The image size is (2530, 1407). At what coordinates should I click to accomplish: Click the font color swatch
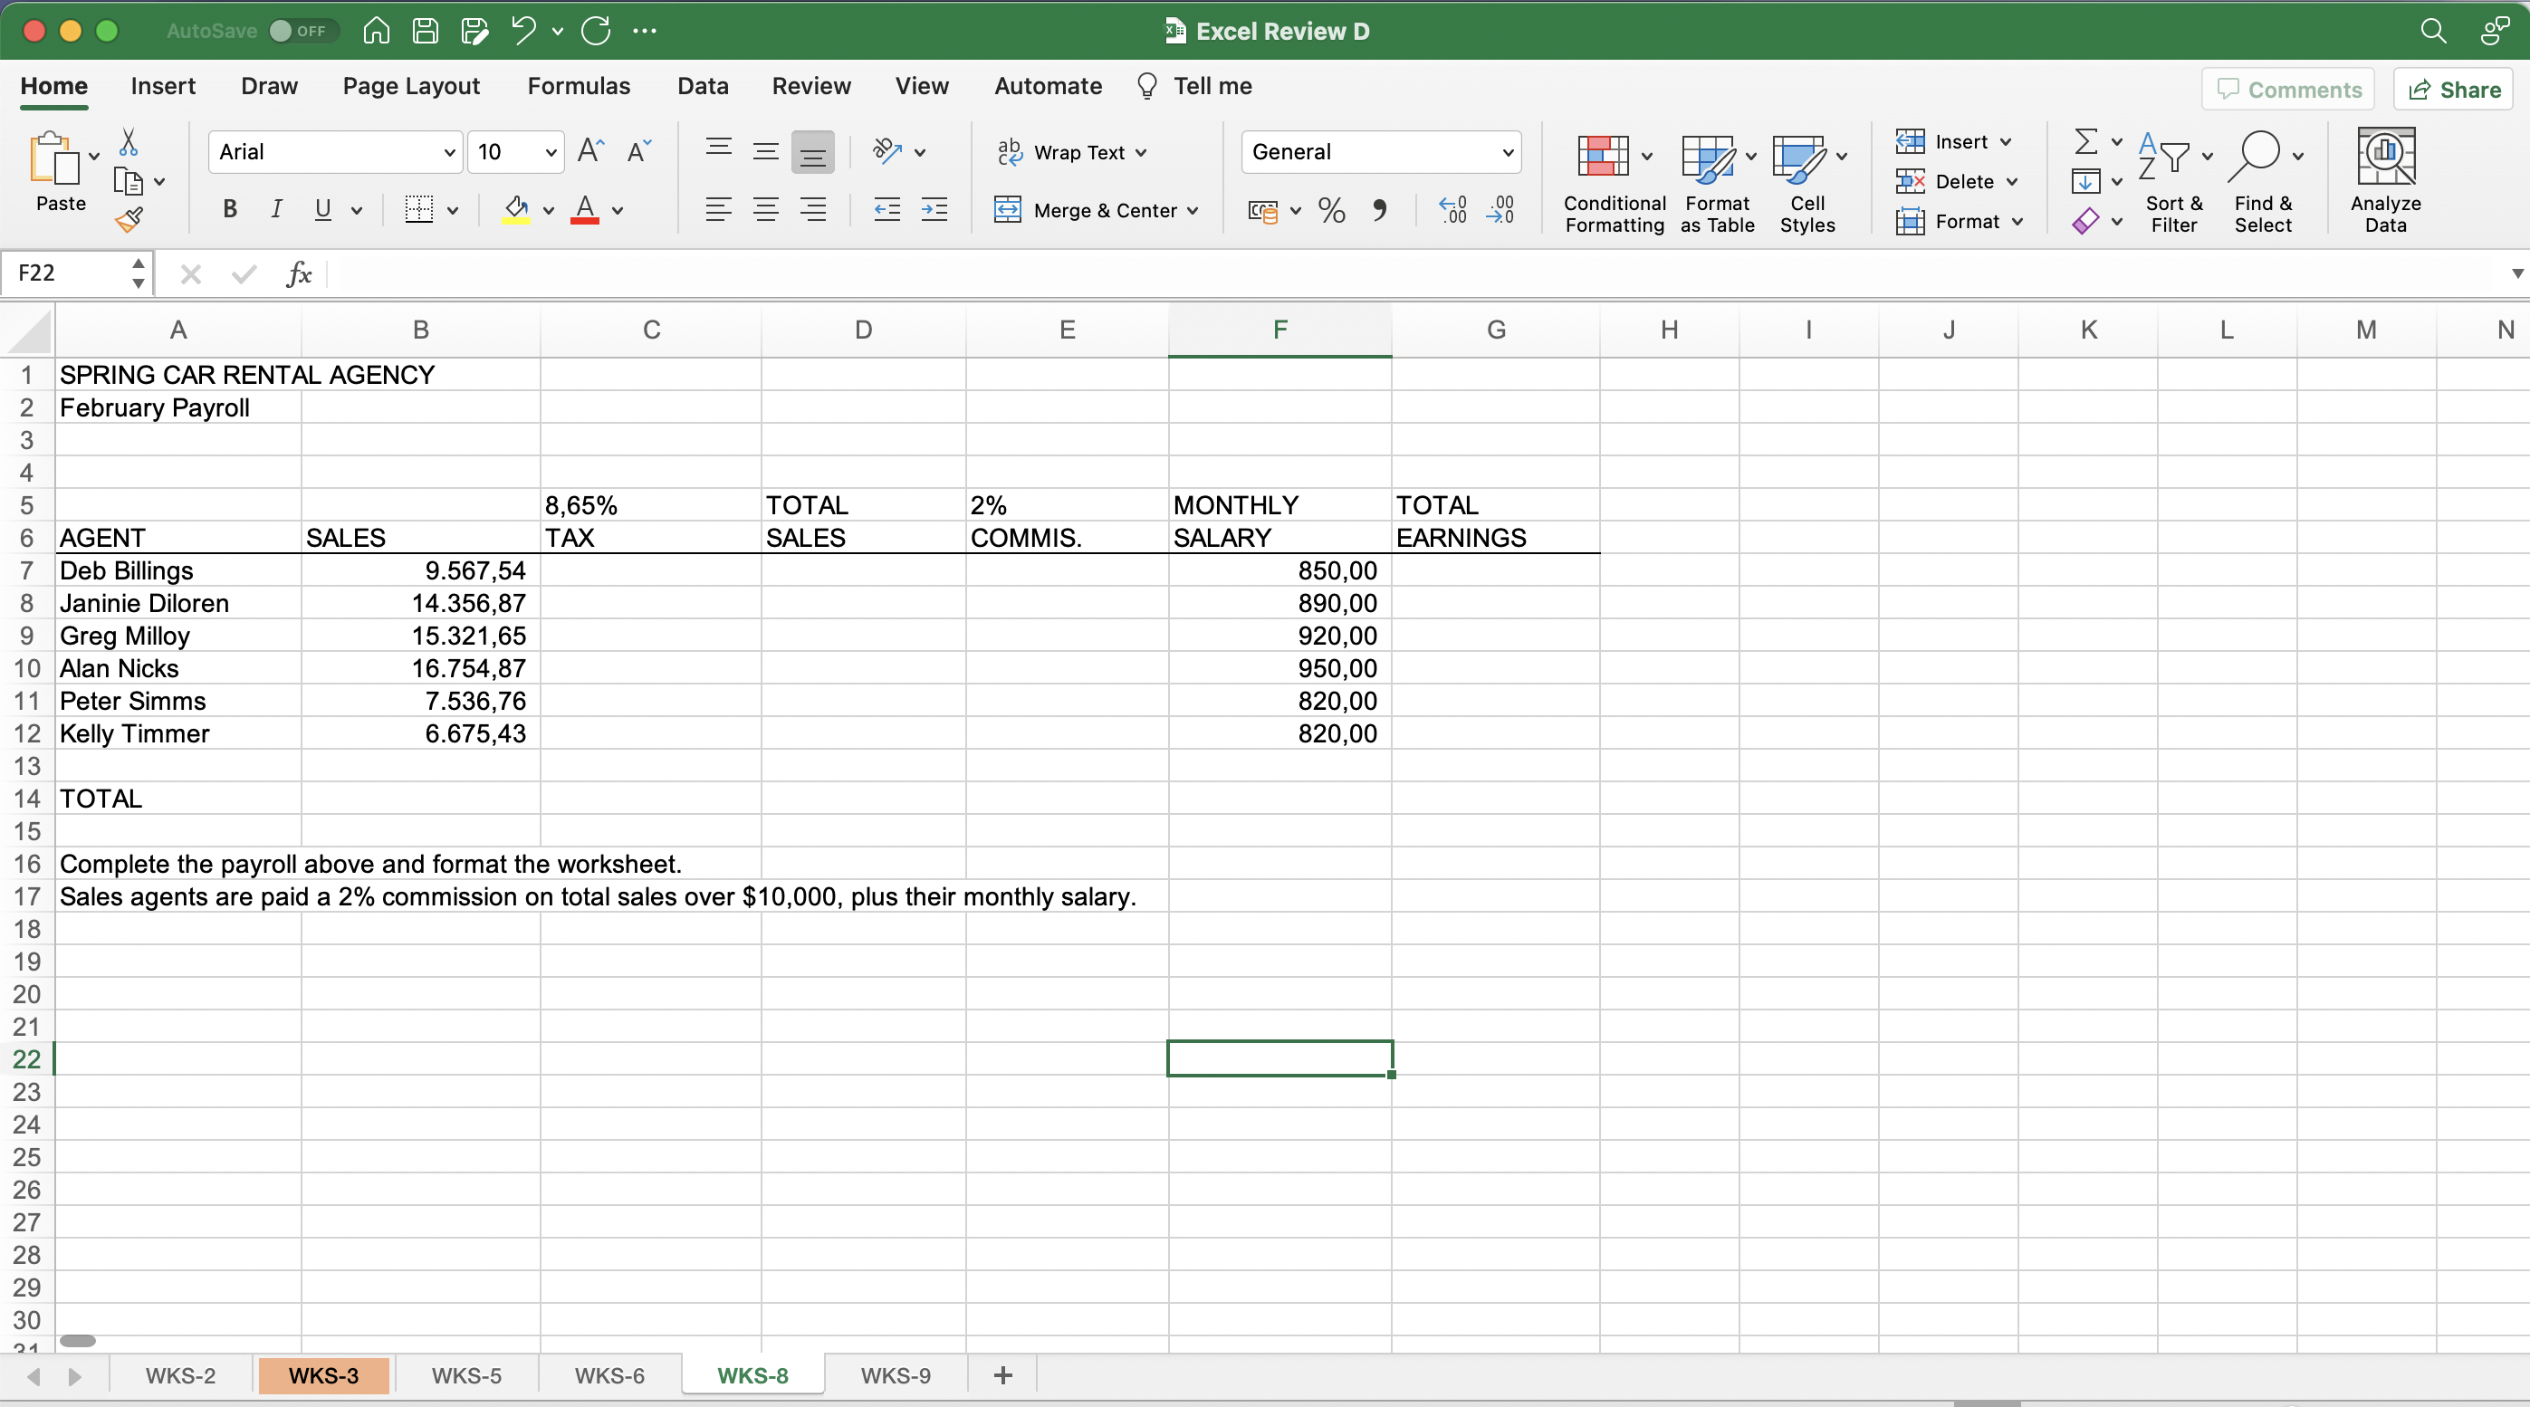(x=588, y=220)
